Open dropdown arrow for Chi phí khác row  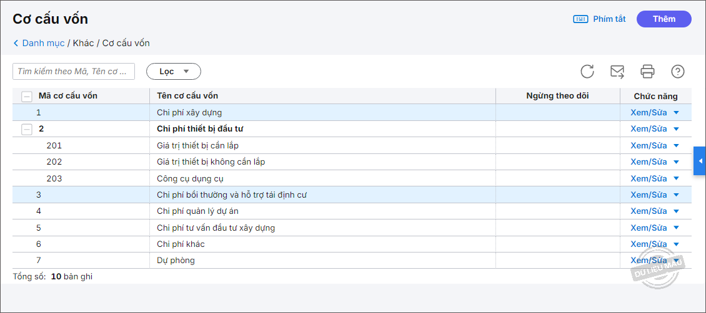(x=676, y=244)
